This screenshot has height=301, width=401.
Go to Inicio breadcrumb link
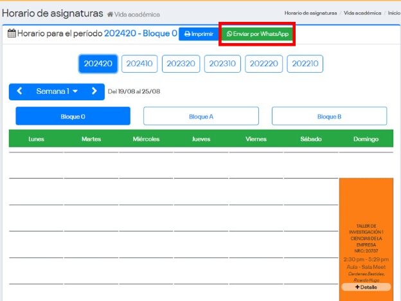click(x=394, y=13)
